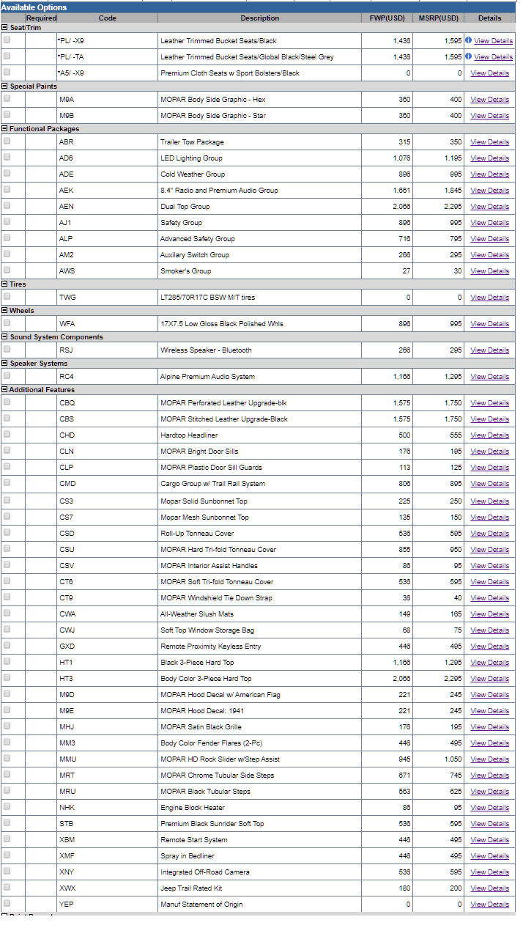Image resolution: width=523 pixels, height=928 pixels.
Task: Collapse the Functional Packages section
Action: (4, 128)
